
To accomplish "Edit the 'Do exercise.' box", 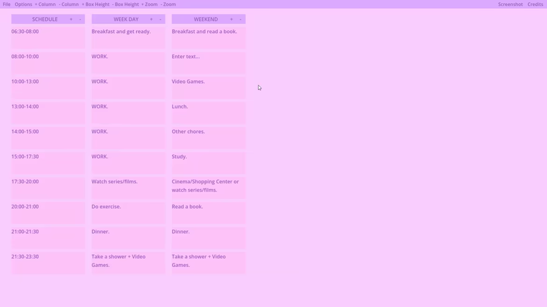I will pyautogui.click(x=129, y=213).
